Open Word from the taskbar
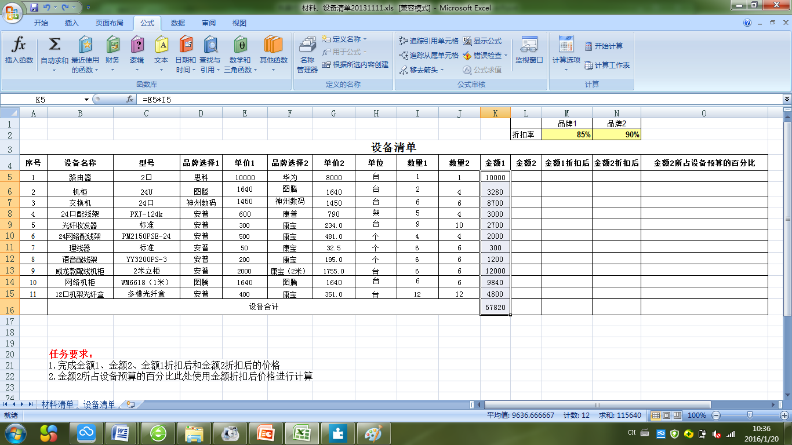Screen dimensions: 792x445 point(121,432)
